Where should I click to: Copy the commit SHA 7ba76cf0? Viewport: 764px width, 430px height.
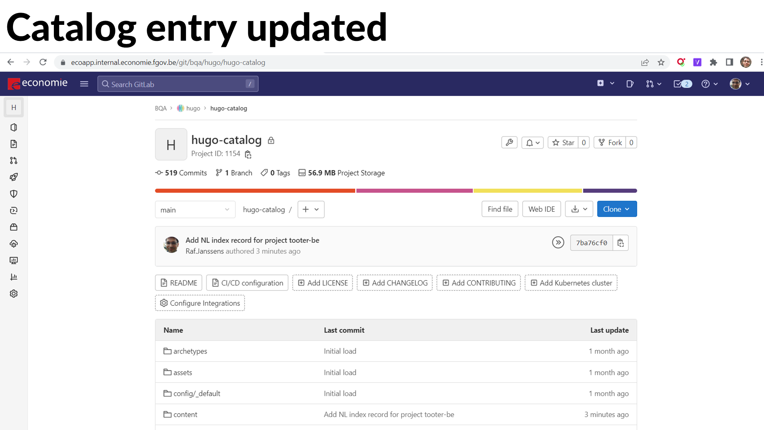click(620, 243)
